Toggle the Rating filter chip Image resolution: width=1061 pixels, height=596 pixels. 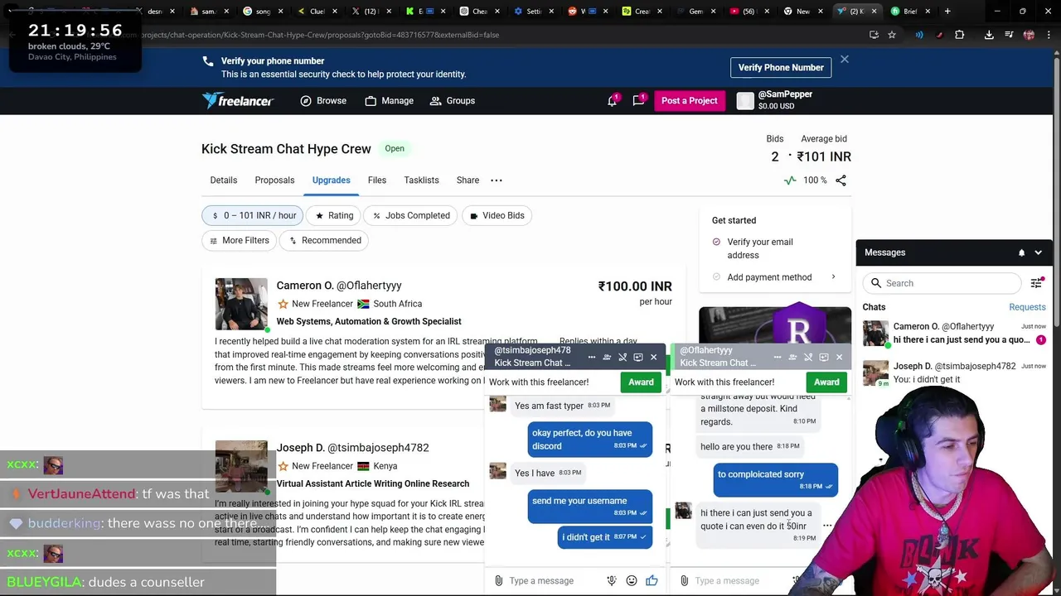[333, 215]
